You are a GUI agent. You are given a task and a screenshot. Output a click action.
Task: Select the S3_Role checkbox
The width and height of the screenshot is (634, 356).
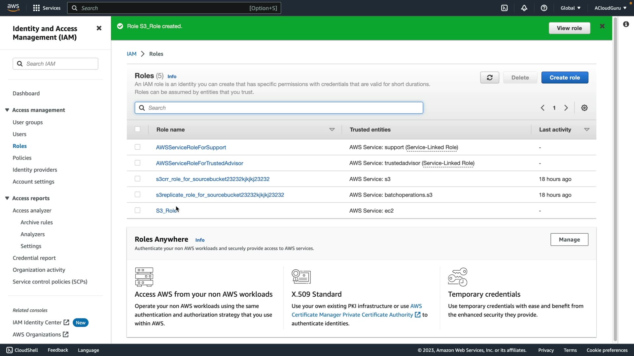coord(137,210)
